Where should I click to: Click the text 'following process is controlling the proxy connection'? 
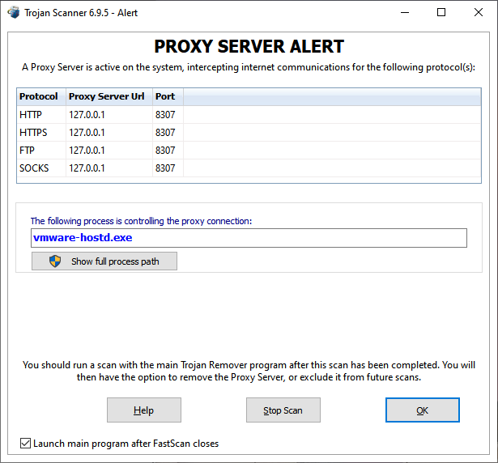click(x=149, y=221)
